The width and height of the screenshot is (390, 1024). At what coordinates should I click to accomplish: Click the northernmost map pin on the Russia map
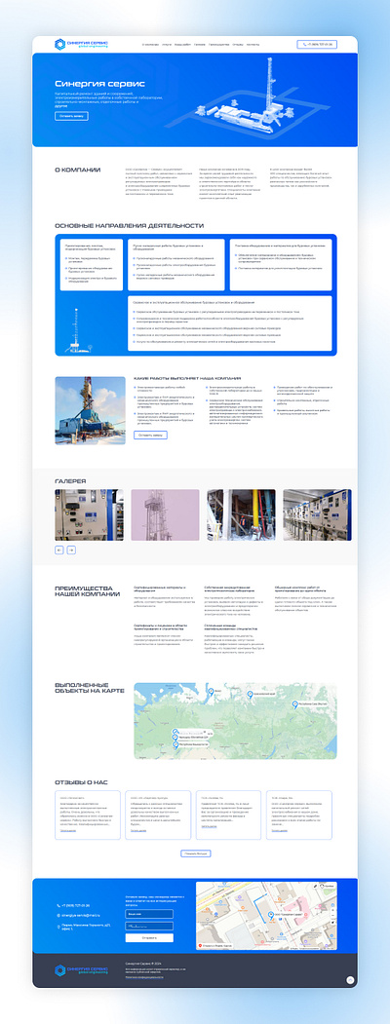211,690
